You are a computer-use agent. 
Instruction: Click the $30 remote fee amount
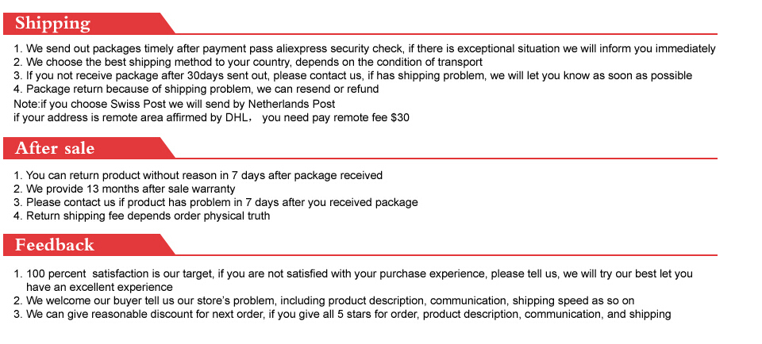(x=399, y=117)
